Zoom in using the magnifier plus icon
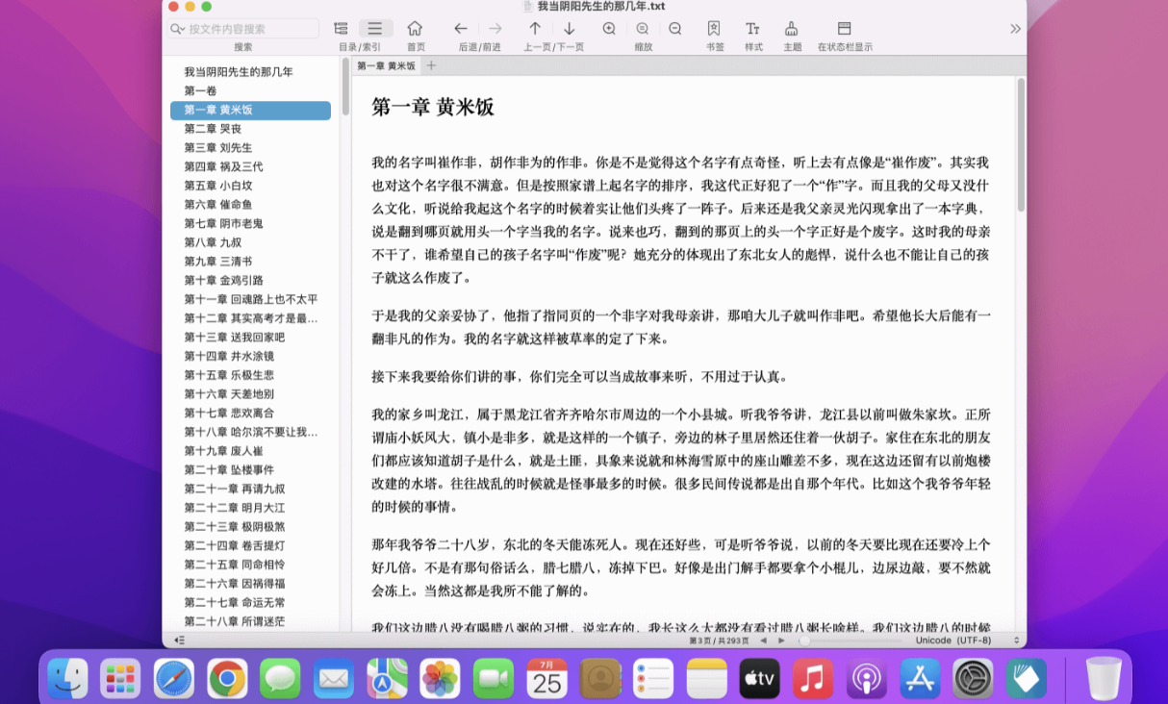The image size is (1168, 704). (609, 28)
